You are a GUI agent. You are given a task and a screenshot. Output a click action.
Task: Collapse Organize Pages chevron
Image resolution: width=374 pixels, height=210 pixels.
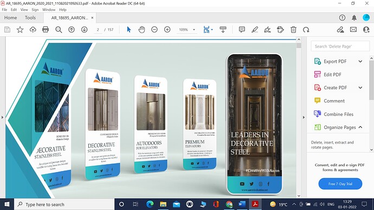(x=360, y=127)
